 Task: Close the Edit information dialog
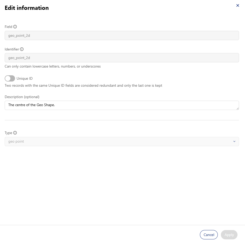pos(238,5)
